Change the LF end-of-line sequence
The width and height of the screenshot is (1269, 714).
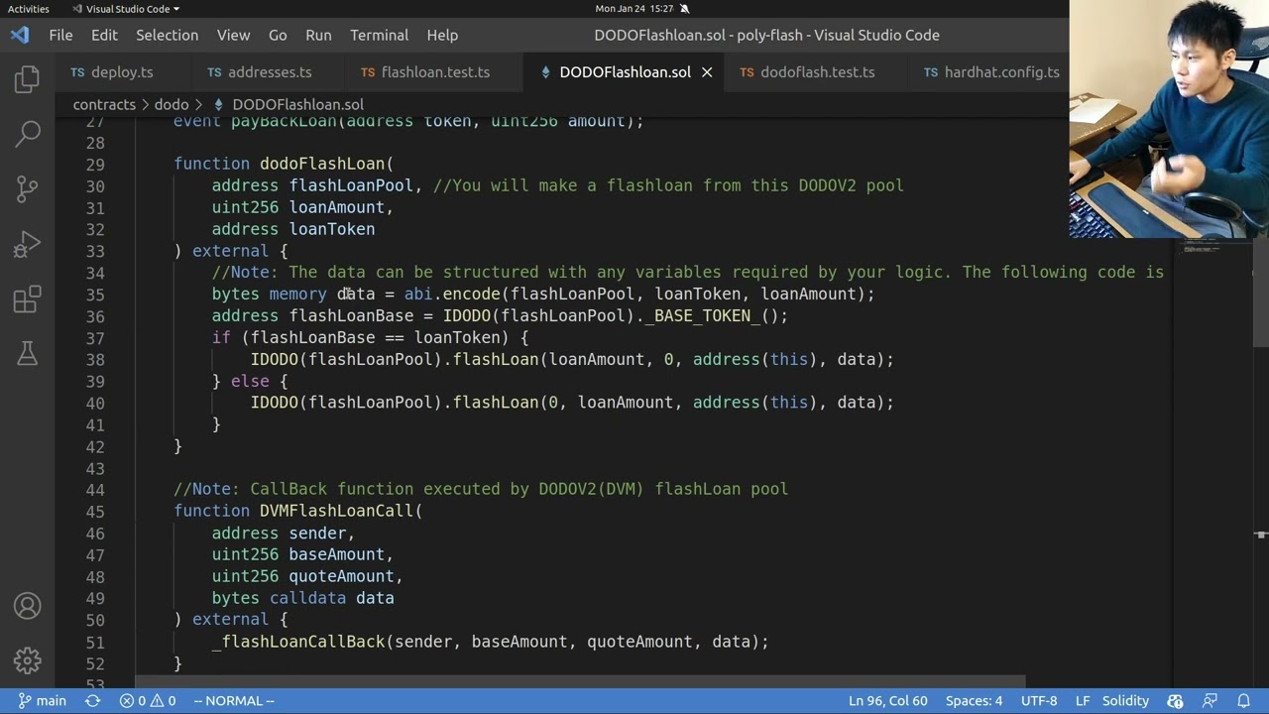tap(1083, 700)
